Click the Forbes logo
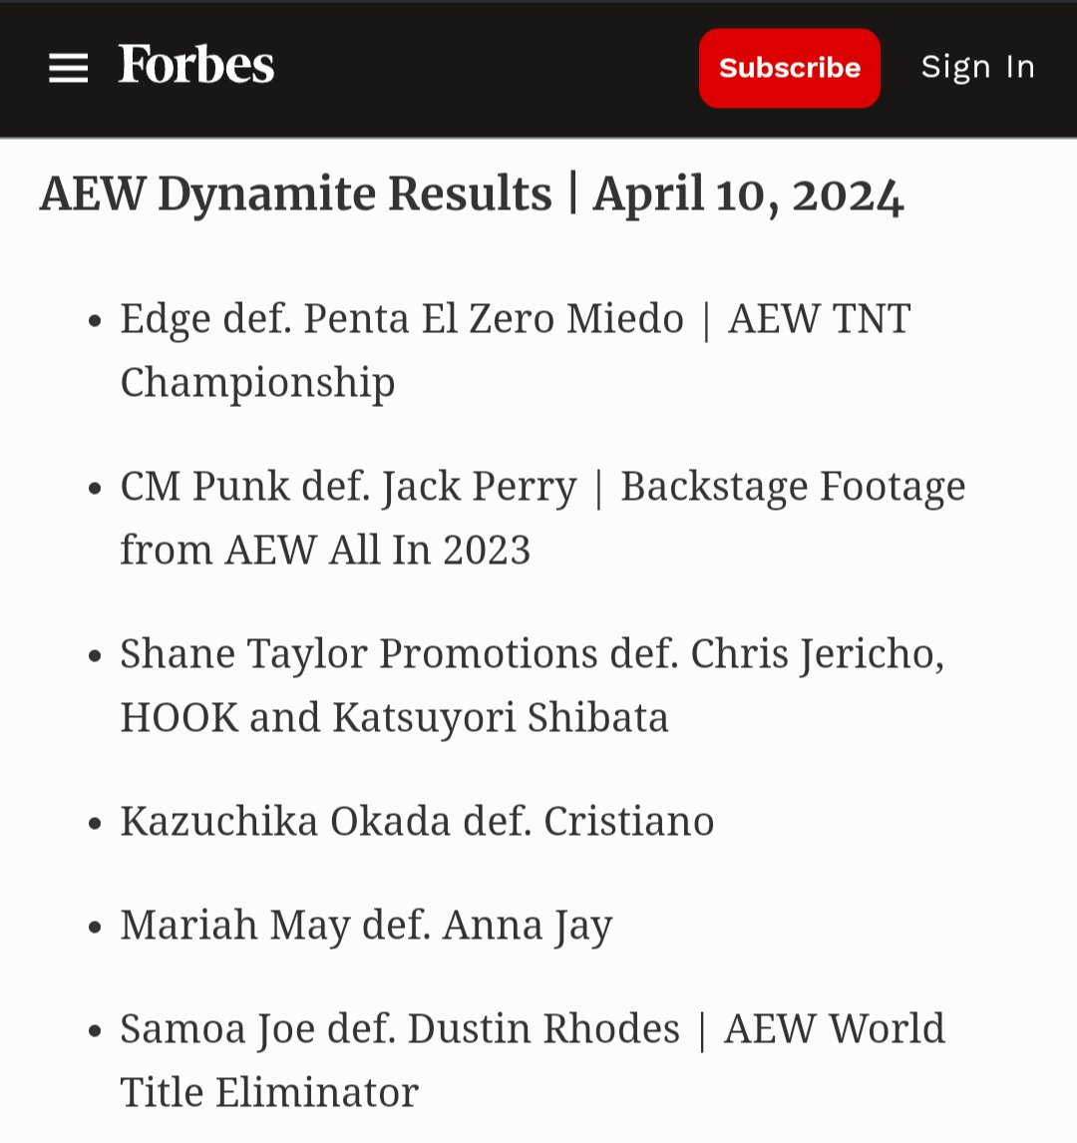The image size is (1077, 1143). click(196, 66)
